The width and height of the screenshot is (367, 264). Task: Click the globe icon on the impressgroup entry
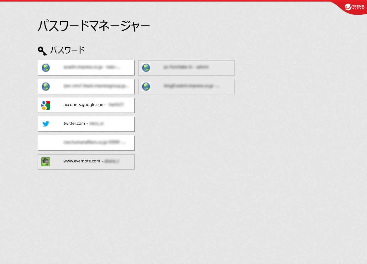46,87
